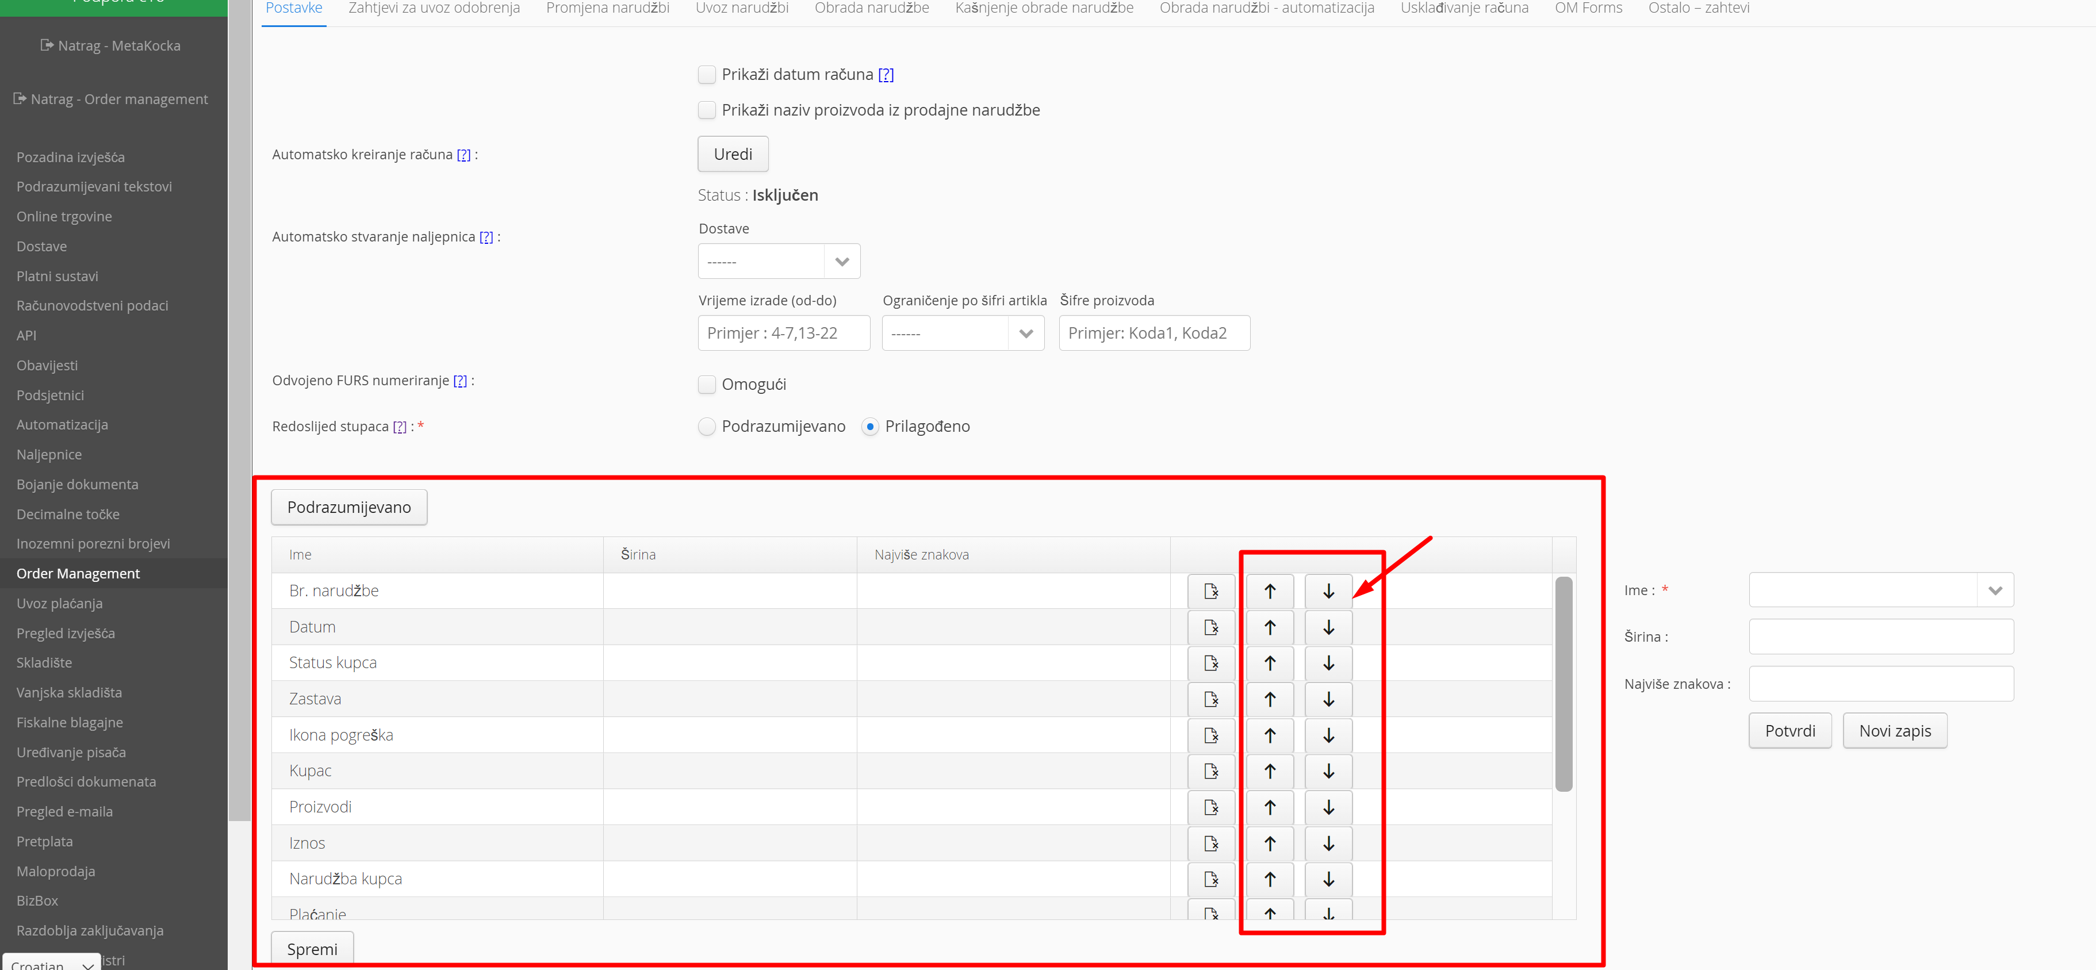
Task: Move Datum row up with arrow
Action: tap(1269, 627)
